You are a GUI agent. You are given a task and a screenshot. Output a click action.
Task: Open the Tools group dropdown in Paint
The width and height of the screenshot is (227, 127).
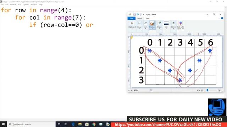145,25
